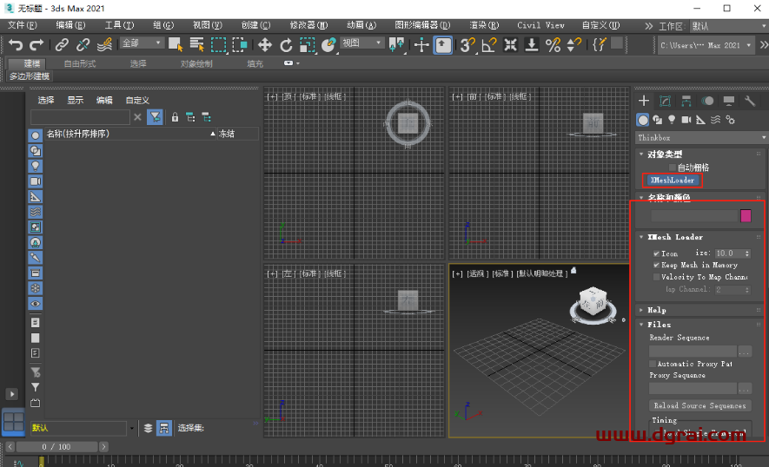769x467 pixels.
Task: Open the Hierarchy panel tab
Action: (686, 101)
